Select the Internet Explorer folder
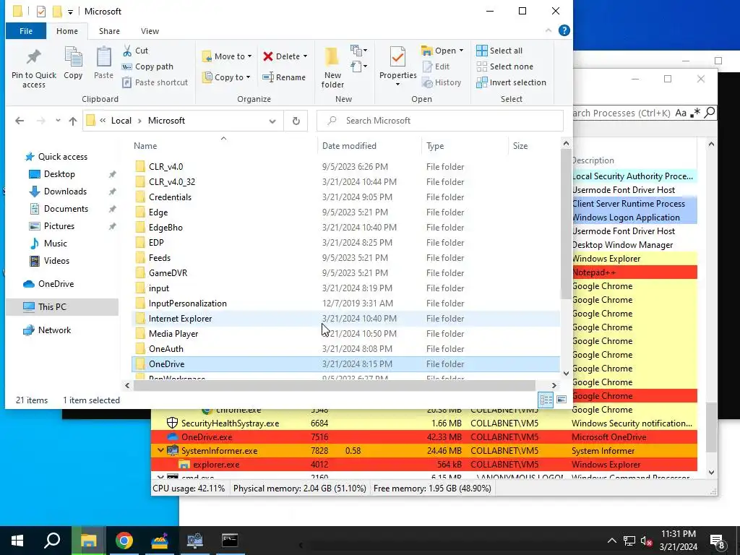Viewport: 740px width, 555px height. 345,319
